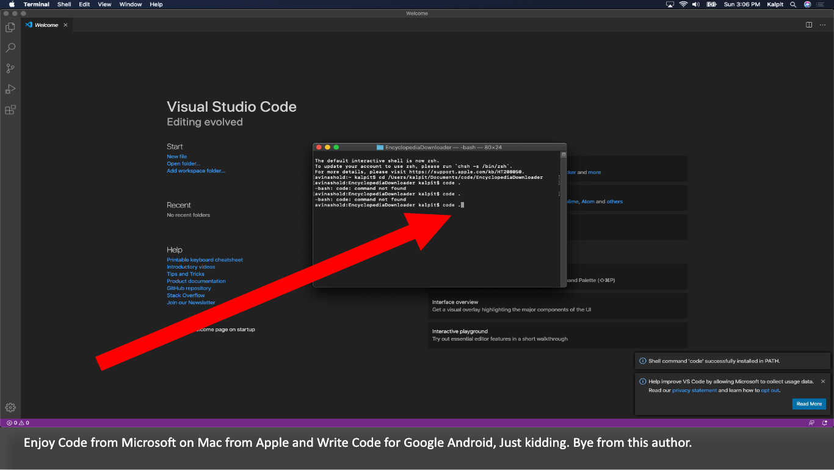Click the shell command installed notification
The height and width of the screenshot is (470, 834).
tap(733, 361)
